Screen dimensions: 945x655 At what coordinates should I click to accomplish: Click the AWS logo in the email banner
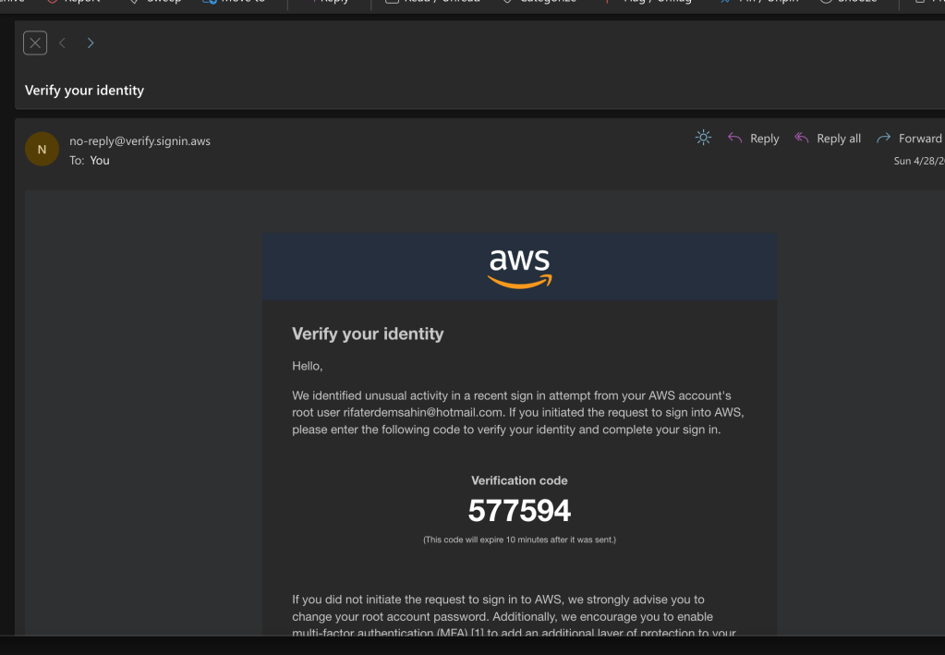[x=519, y=269]
